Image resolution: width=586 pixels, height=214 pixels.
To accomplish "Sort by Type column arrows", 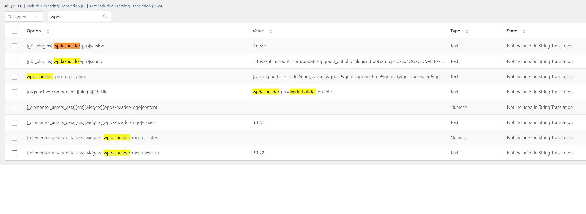I will click(467, 31).
